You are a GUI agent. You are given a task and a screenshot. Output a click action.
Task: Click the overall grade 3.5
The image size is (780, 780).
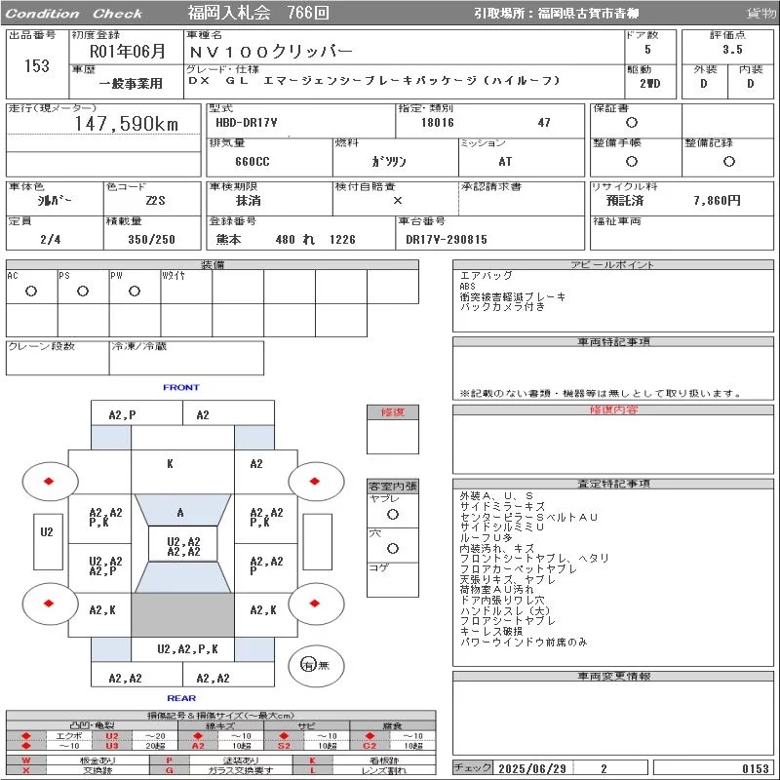coord(732,50)
